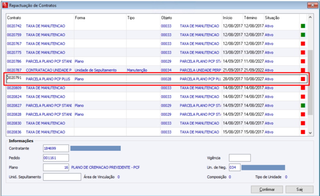The height and width of the screenshot is (196, 320).
Task: Click green status square of contract 0020742
Action: click(303, 26)
